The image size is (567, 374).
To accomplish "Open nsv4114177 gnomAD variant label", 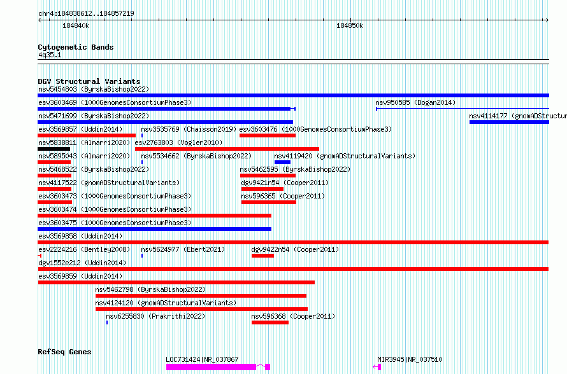I will tap(518, 116).
